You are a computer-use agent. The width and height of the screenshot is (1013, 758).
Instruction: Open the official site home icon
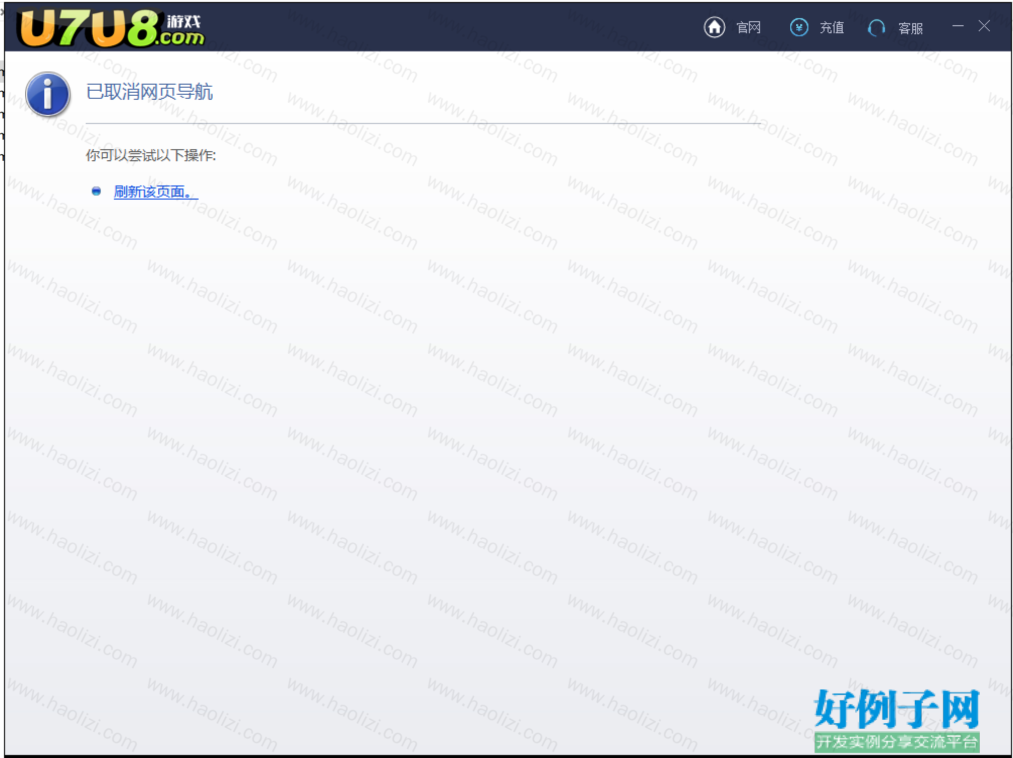714,27
